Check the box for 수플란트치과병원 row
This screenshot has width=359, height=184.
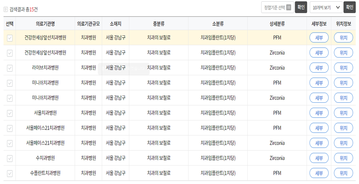tap(10, 174)
